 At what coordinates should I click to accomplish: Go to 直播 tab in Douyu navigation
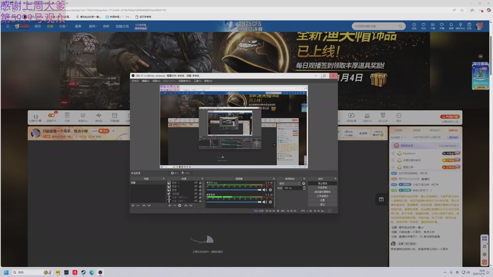click(x=50, y=26)
